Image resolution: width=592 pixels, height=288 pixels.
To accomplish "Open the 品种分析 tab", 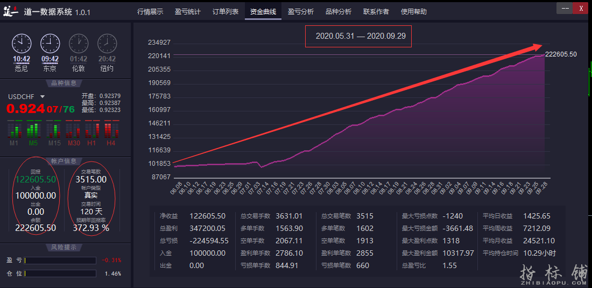I will [x=339, y=11].
